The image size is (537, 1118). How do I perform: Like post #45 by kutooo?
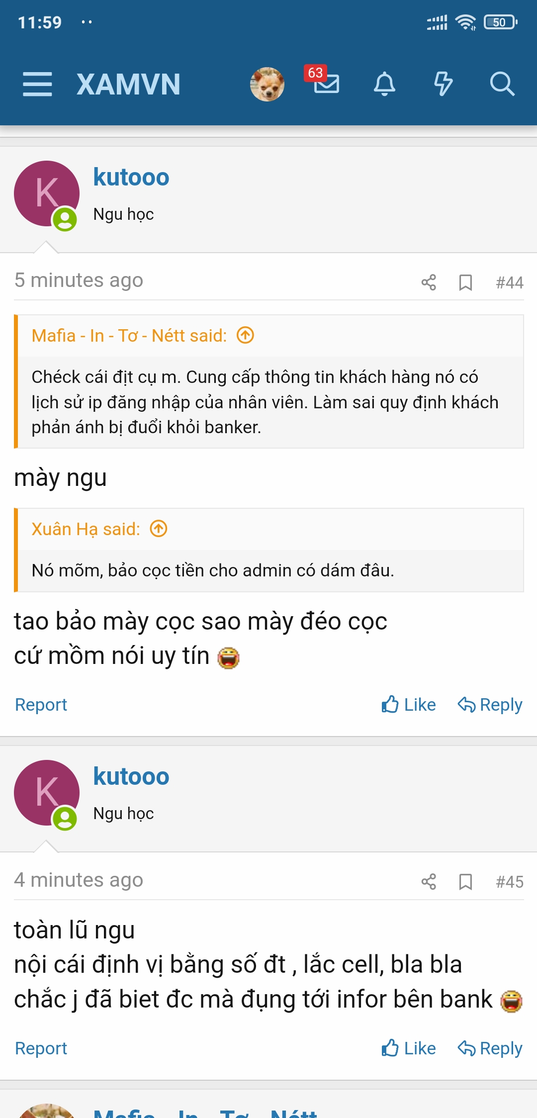409,1048
